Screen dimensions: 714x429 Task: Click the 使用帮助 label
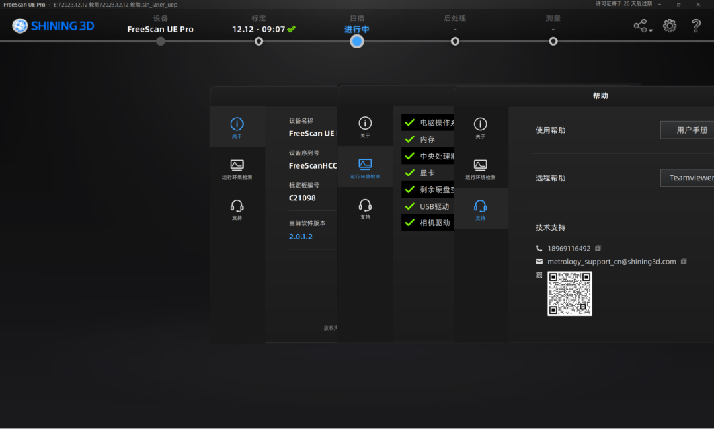pyautogui.click(x=551, y=130)
